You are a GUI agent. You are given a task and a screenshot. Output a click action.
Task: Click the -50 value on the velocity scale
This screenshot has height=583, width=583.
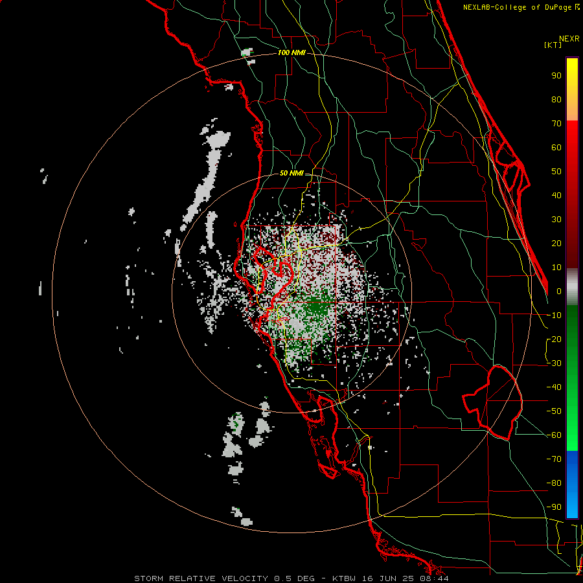point(554,411)
